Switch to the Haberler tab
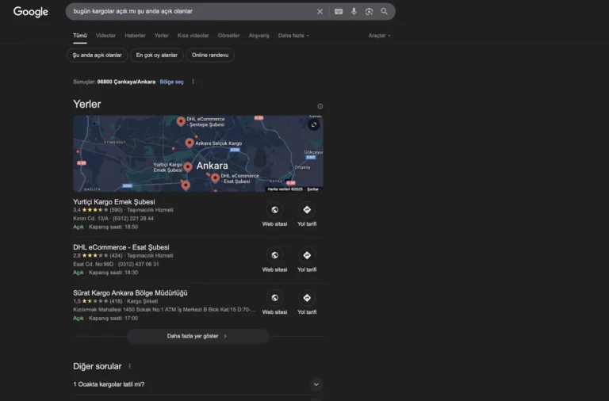Image resolution: width=609 pixels, height=401 pixels. coord(135,36)
